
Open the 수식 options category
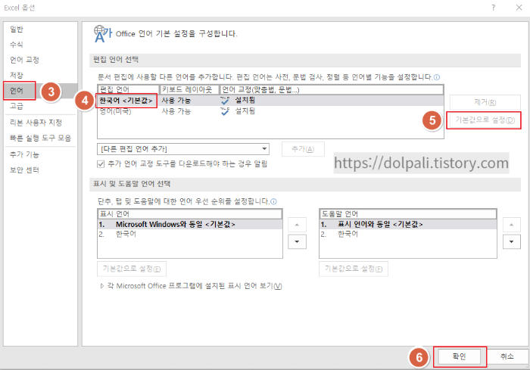[16, 45]
